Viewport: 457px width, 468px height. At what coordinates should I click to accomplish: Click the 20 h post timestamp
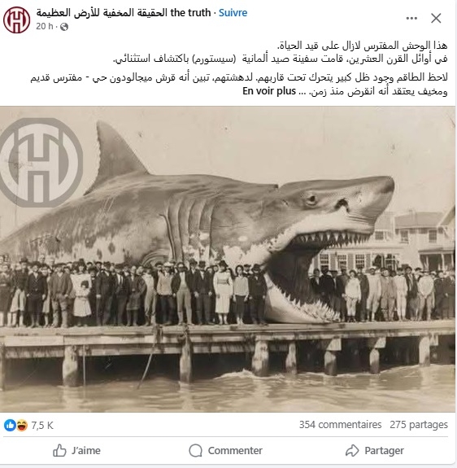(x=45, y=27)
